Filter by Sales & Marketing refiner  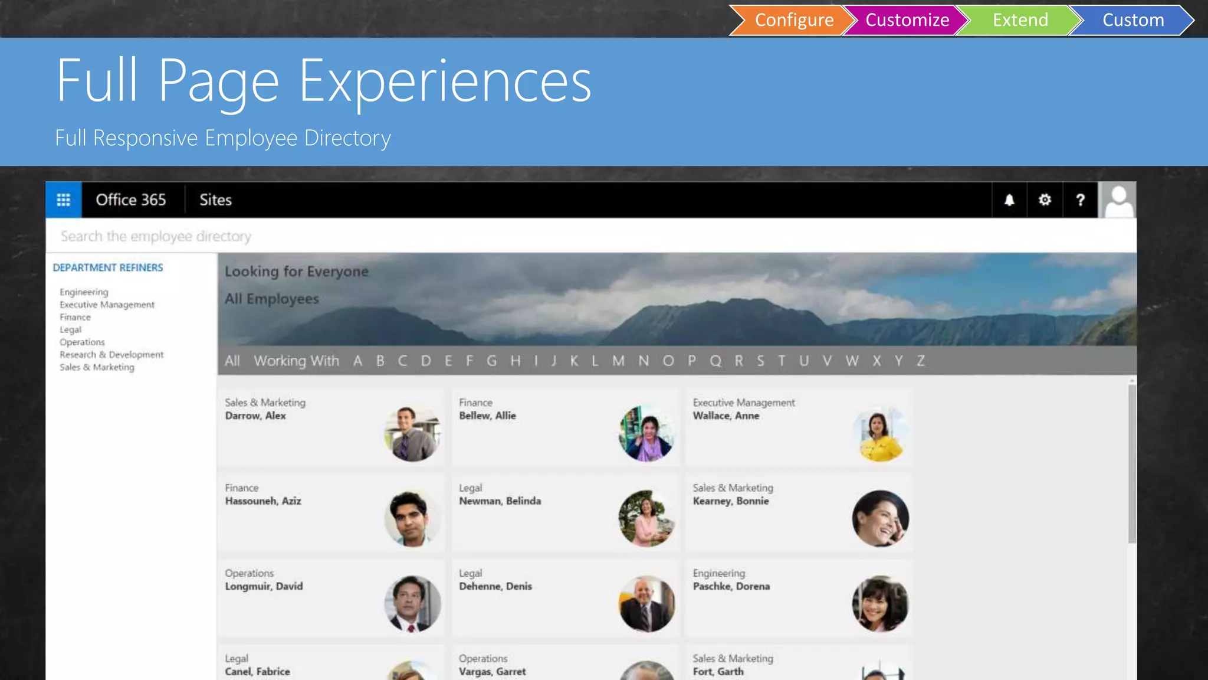tap(97, 367)
